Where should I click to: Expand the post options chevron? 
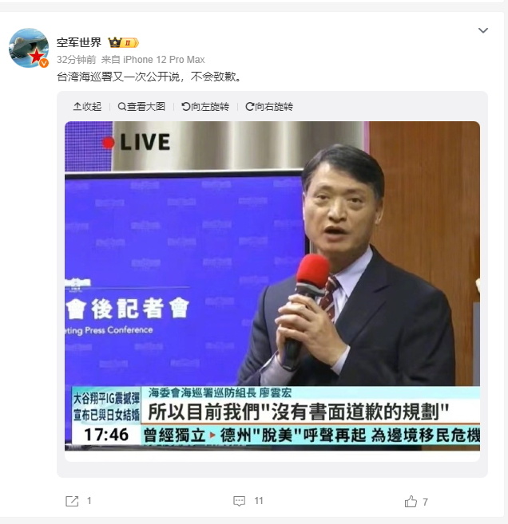(x=483, y=30)
